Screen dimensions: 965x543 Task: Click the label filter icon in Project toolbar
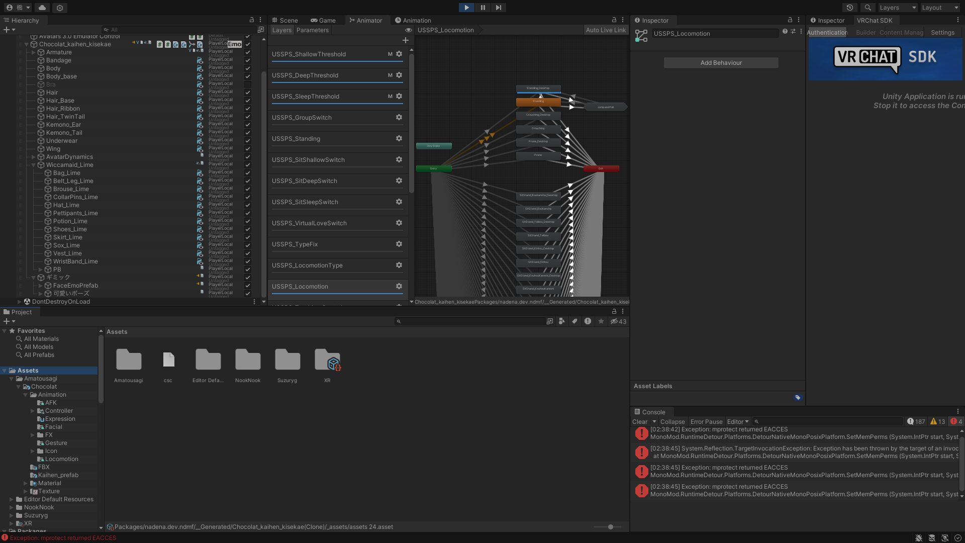[575, 321]
